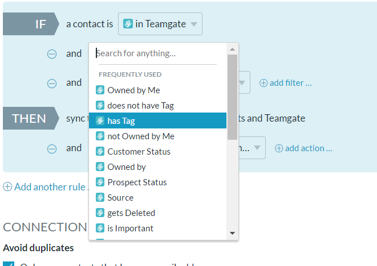The image size is (377, 266).
Task: Click 'Add another rule' link
Action: 46,187
